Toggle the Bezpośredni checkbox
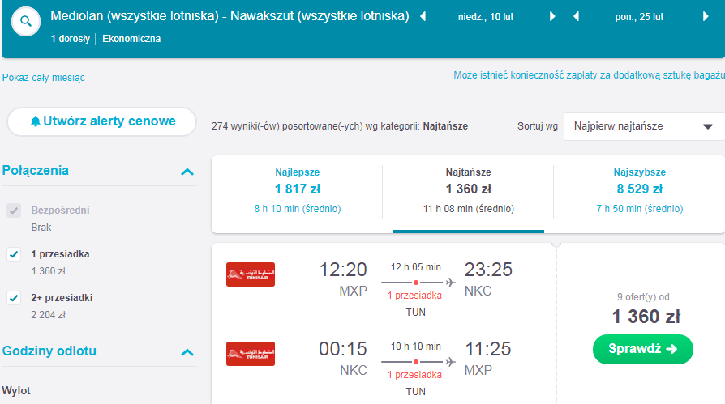725x404 pixels. click(14, 211)
